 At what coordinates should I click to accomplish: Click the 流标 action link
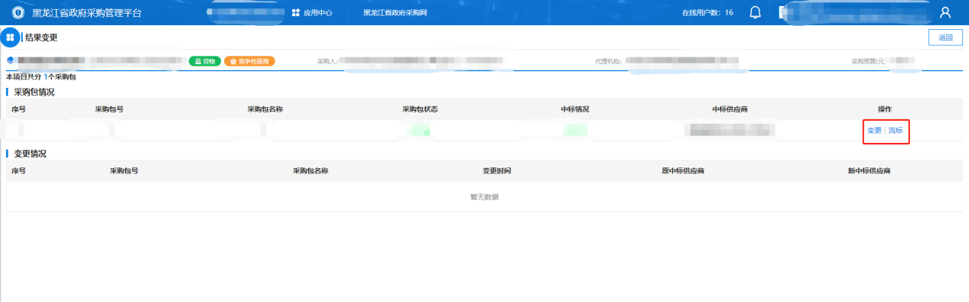point(896,131)
